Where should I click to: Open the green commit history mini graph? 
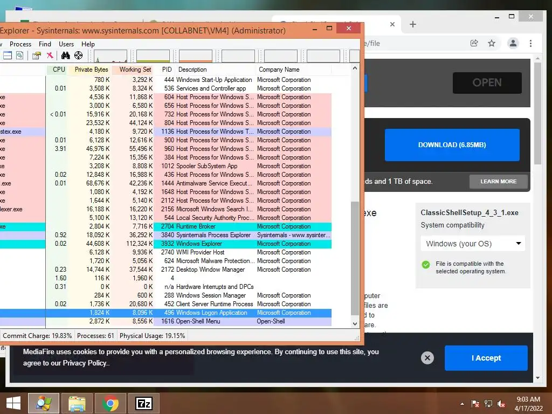(x=153, y=56)
